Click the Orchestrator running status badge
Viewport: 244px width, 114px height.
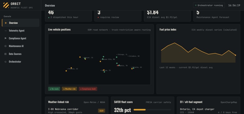(x=209, y=5)
